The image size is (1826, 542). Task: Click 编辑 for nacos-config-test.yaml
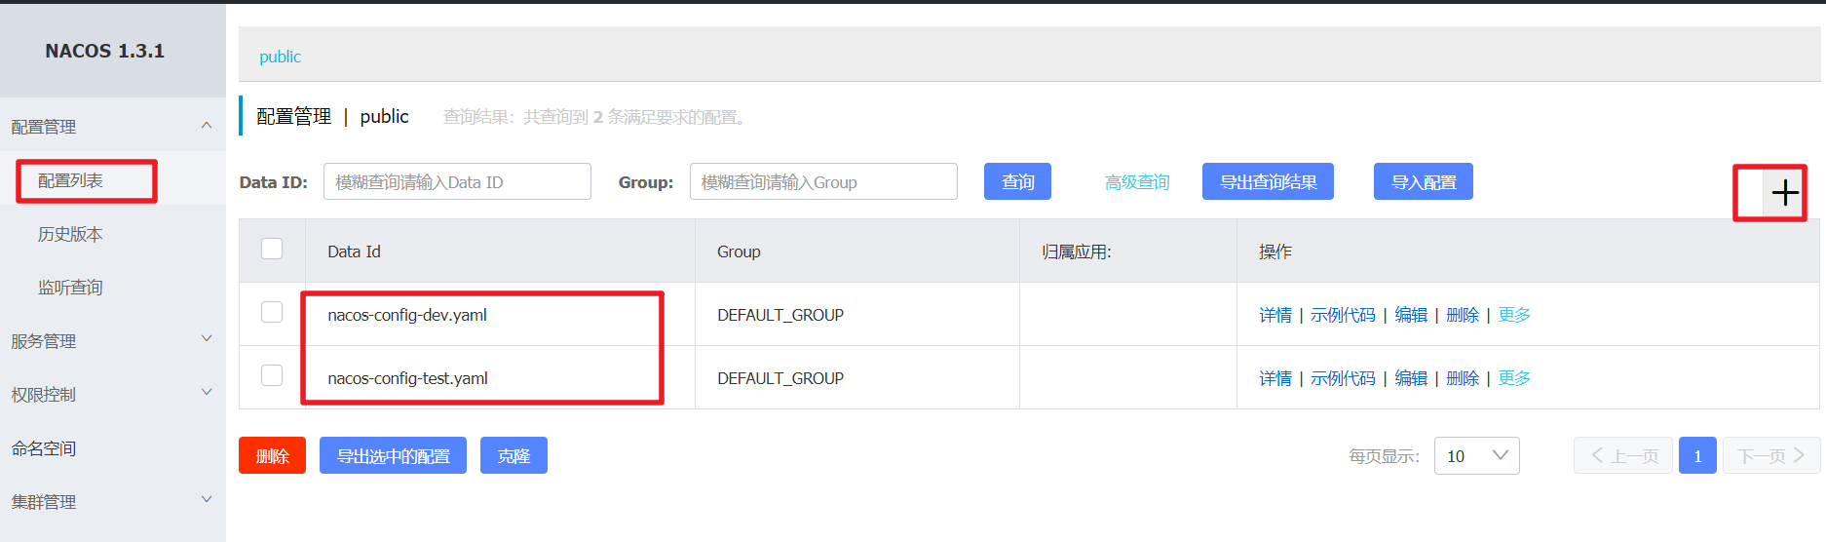pos(1411,378)
